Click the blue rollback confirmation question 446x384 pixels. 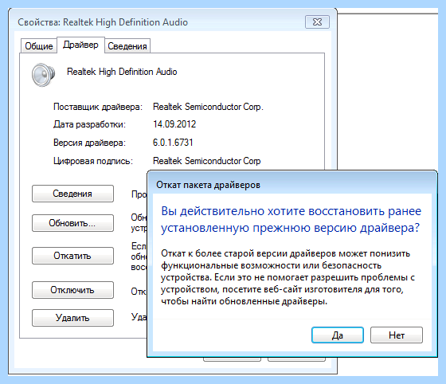click(291, 219)
